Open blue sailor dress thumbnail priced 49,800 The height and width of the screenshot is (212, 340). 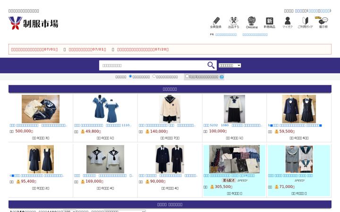pyautogui.click(x=105, y=109)
